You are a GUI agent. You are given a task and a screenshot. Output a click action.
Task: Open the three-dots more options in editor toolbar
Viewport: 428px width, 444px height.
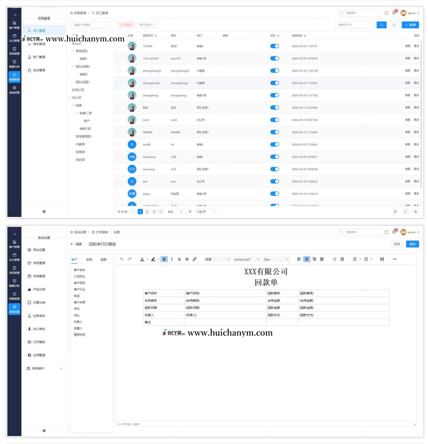pos(395,259)
